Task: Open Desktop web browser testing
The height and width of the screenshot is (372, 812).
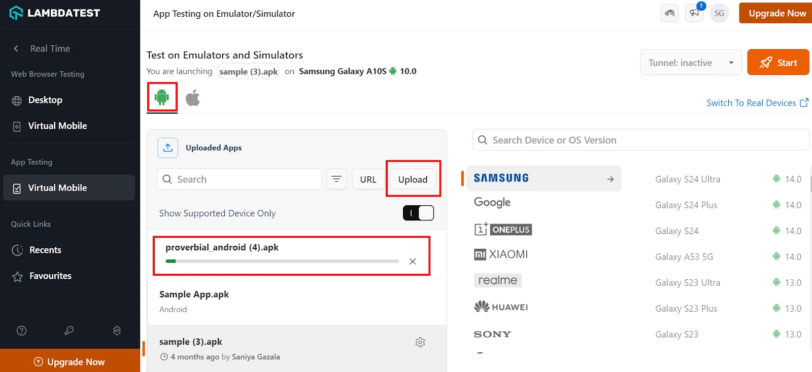Action: pos(45,100)
